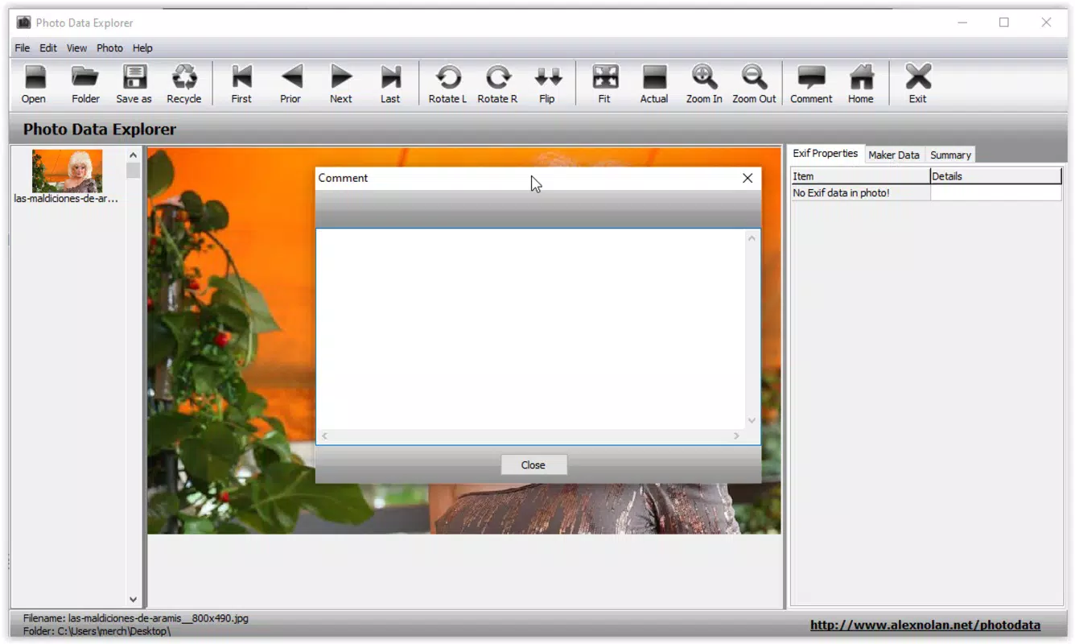Click the Item column header
The height and width of the screenshot is (644, 1075).
click(x=860, y=176)
